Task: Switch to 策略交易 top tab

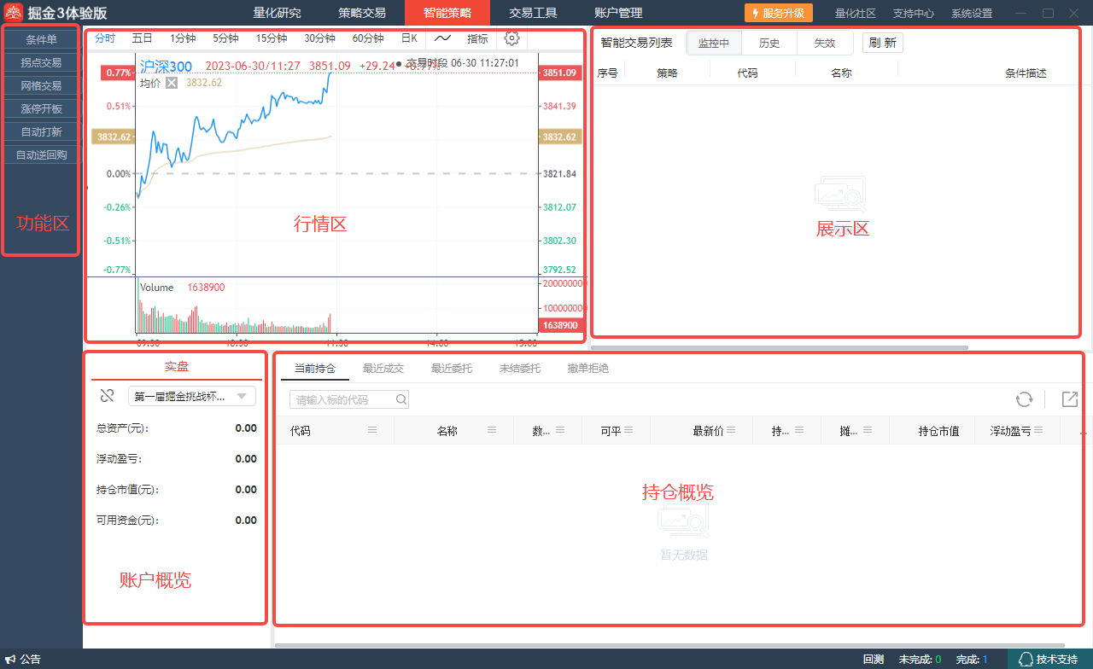Action: 361,13
